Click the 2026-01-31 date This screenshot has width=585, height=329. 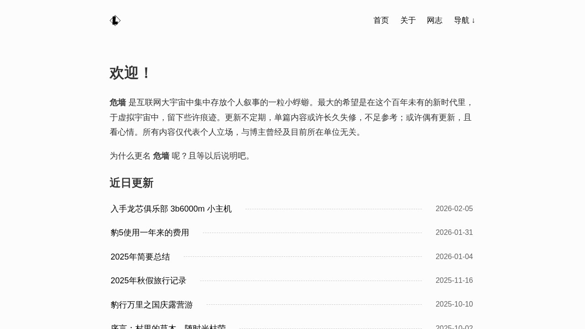454,233
